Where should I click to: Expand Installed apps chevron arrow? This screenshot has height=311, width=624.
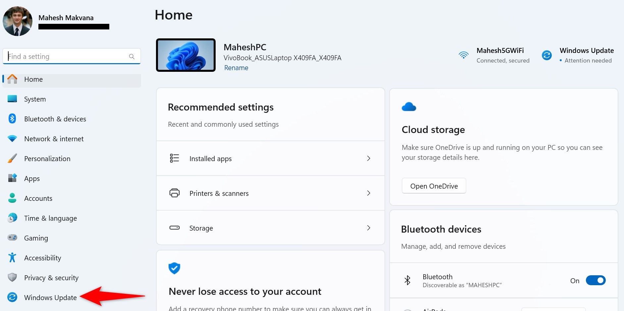pos(369,158)
